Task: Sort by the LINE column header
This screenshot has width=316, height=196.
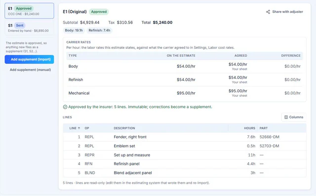Action: [75, 128]
